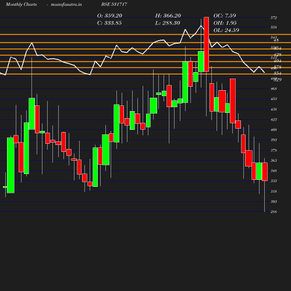Click the 303 price axis label
The height and width of the screenshot is (291, 291).
pyautogui.click(x=274, y=201)
